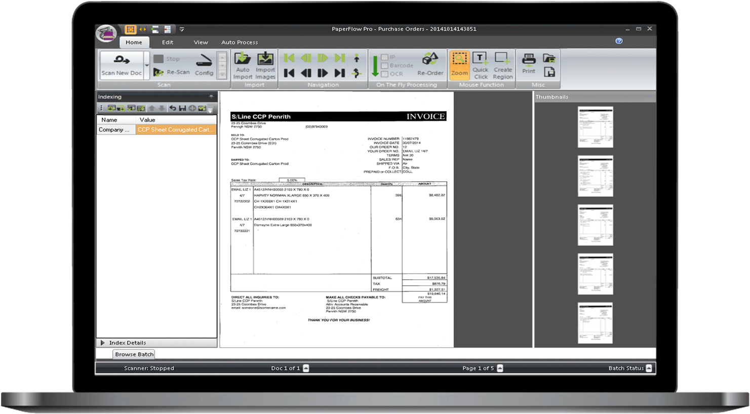750x414 pixels.
Task: Select the third page thumbnail
Action: [x=596, y=225]
